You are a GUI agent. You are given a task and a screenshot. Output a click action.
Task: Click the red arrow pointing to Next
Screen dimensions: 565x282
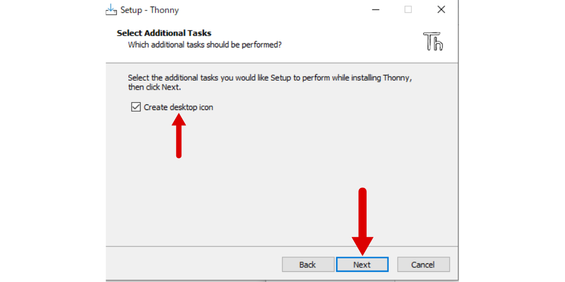pyautogui.click(x=363, y=222)
